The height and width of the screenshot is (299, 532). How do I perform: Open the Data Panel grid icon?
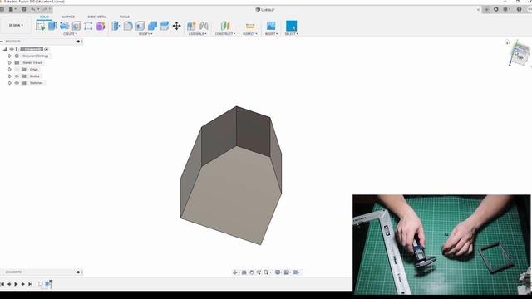(2, 9)
